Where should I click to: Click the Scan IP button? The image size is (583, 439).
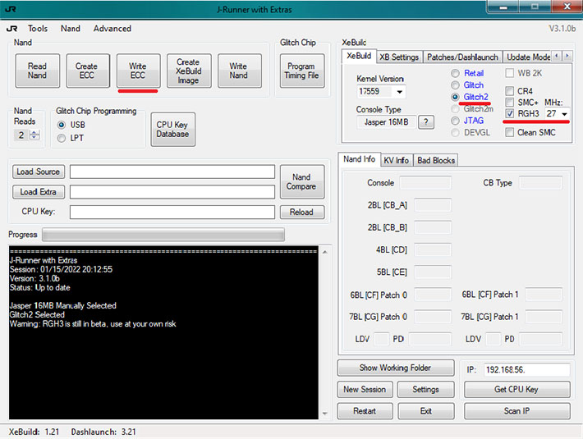click(x=516, y=411)
